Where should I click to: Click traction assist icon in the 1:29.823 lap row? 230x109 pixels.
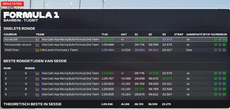pyautogui.click(x=215, y=84)
